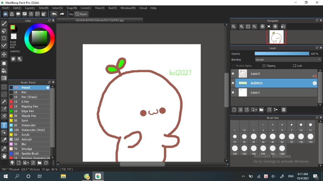Open the Snap menu
This screenshot has height=181, width=323.
72,8
